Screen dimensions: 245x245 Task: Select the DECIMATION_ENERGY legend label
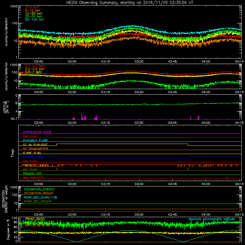(x=39, y=189)
